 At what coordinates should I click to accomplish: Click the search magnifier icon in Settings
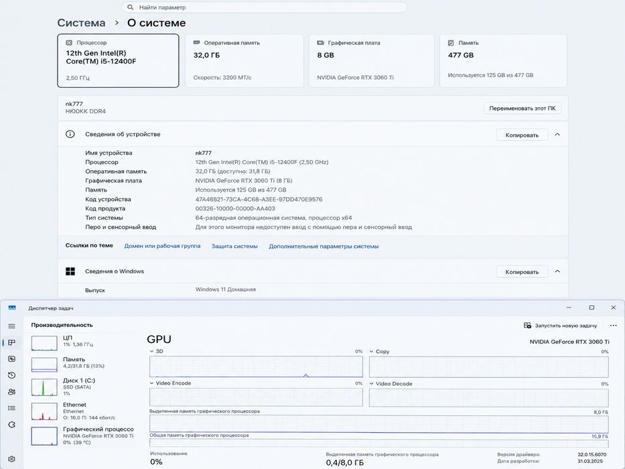tap(131, 7)
